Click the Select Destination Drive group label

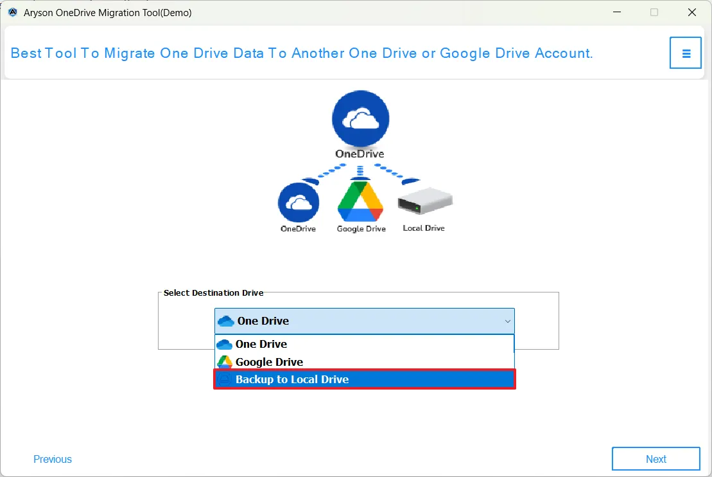[x=213, y=292]
